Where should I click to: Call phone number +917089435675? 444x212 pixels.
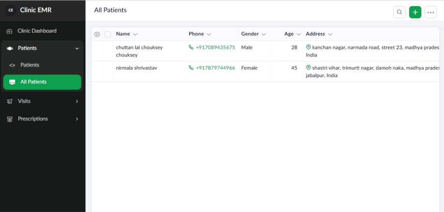[x=215, y=48]
